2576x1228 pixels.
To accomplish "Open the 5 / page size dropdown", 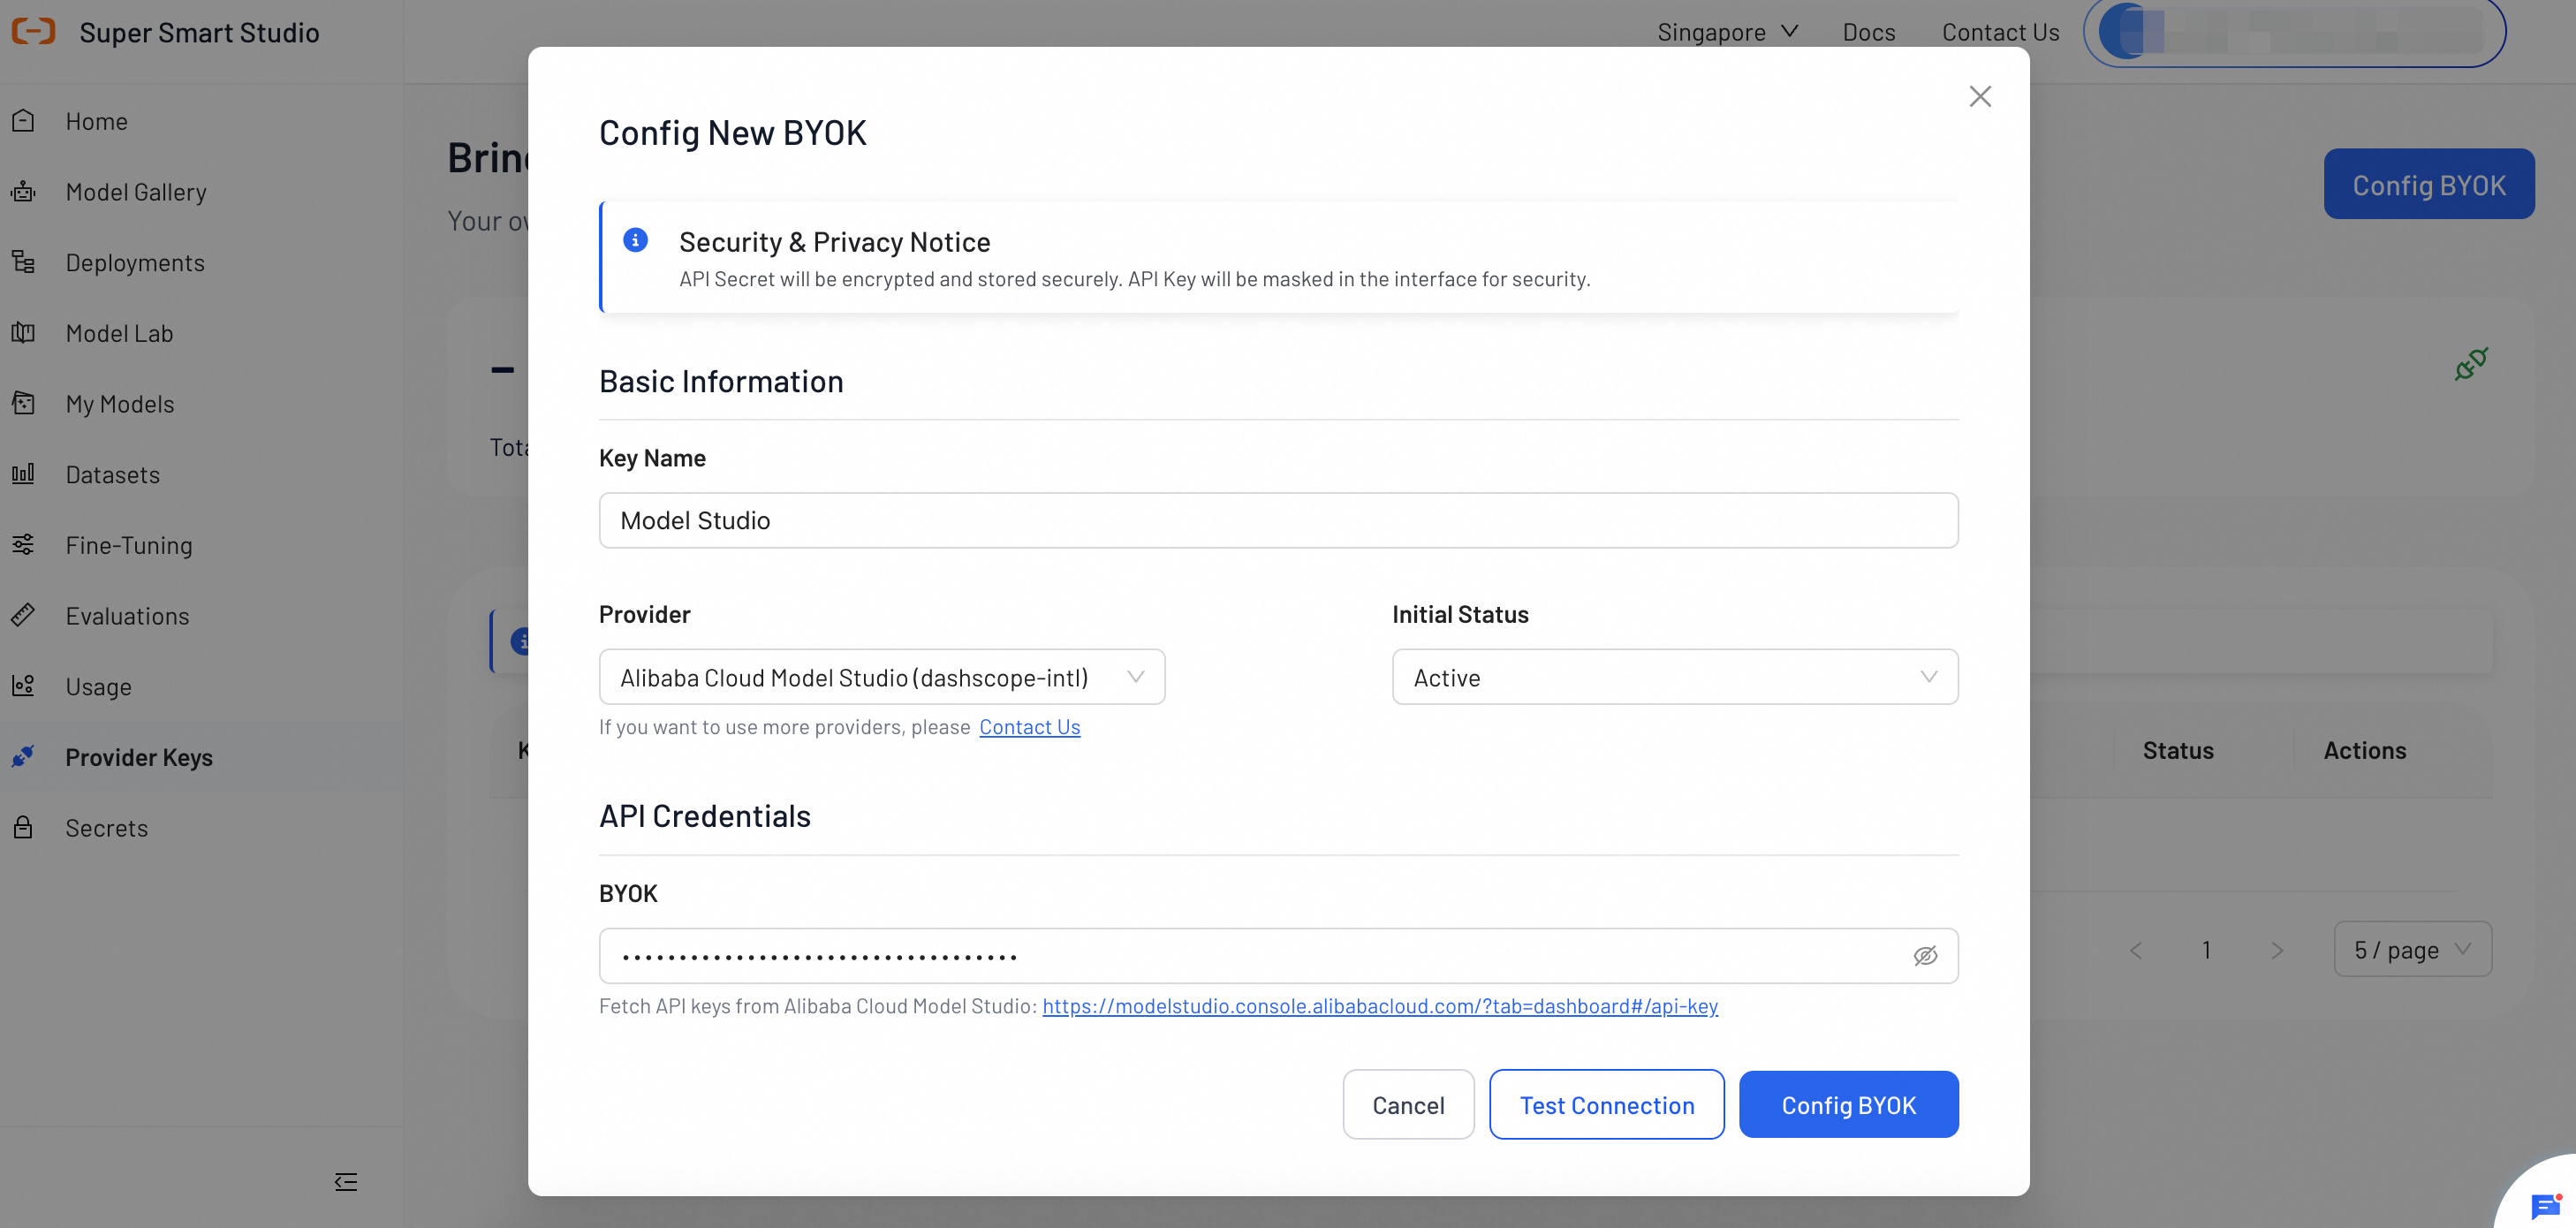I will [2412, 949].
